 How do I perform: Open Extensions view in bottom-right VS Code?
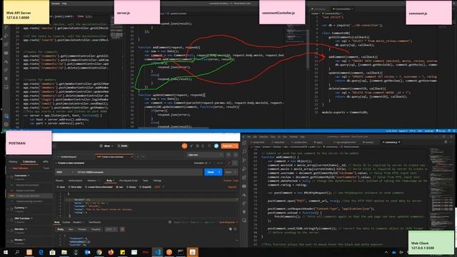(x=244, y=178)
